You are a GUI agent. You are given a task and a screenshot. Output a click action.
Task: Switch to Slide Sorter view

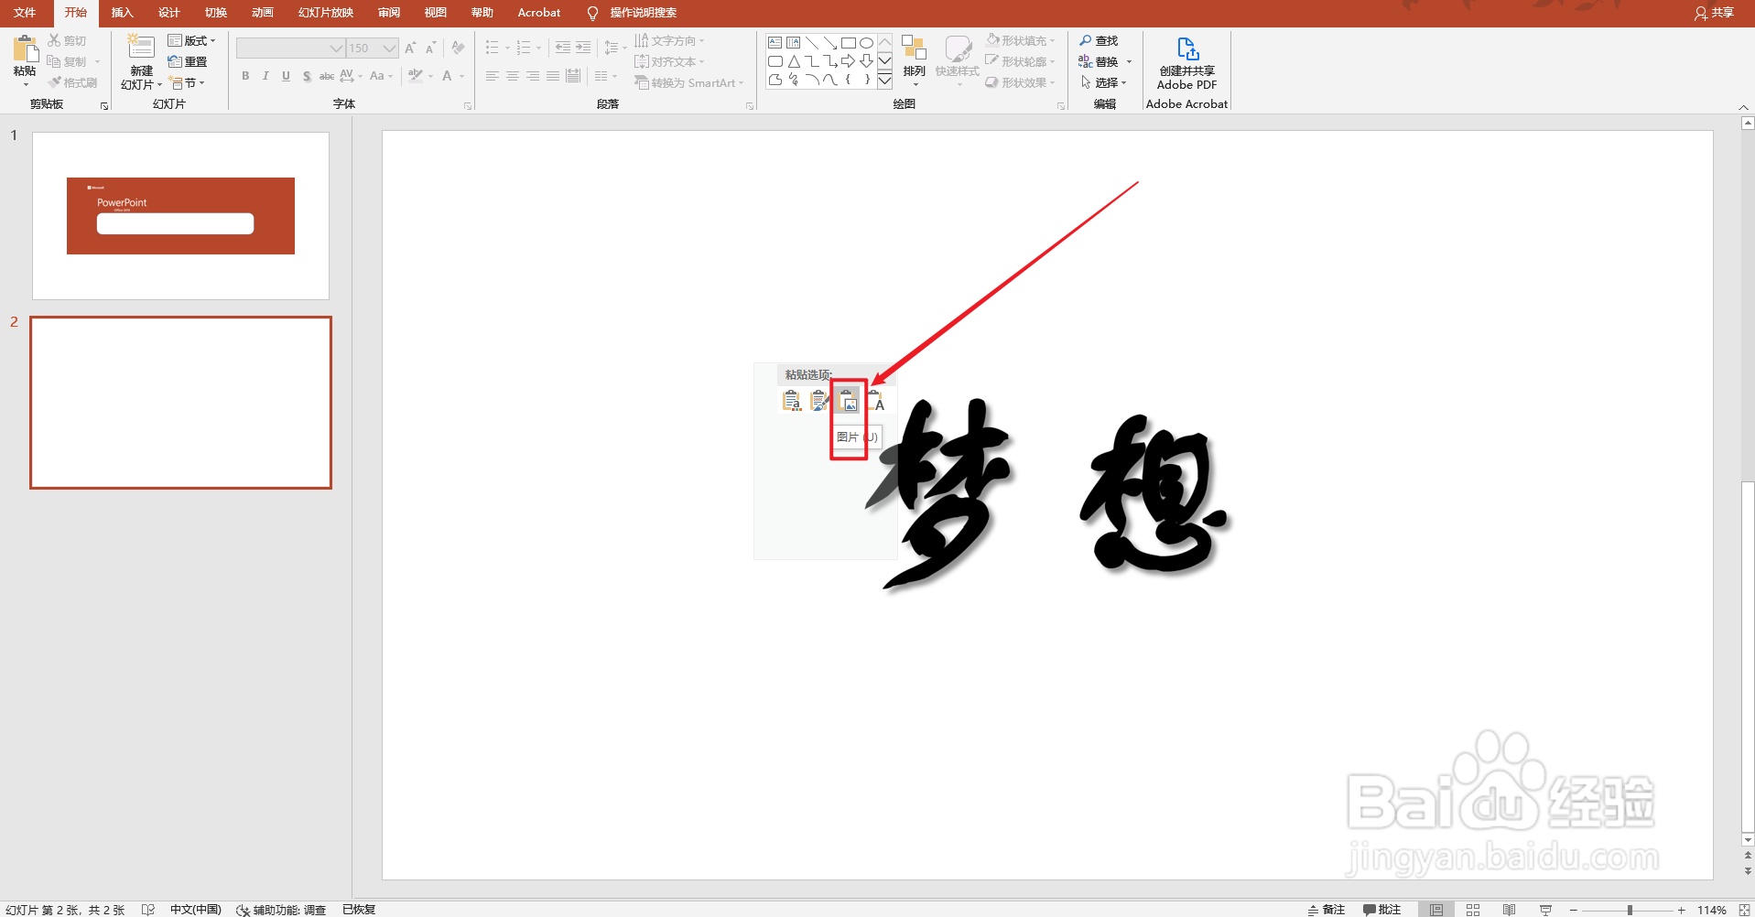pos(1472,909)
